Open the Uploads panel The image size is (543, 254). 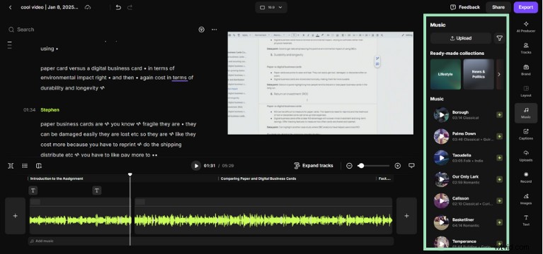pyautogui.click(x=526, y=156)
